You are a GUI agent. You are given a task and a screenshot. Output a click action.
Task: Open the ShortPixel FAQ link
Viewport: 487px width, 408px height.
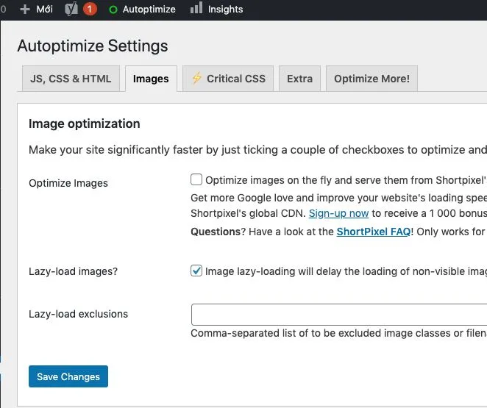[374, 232]
